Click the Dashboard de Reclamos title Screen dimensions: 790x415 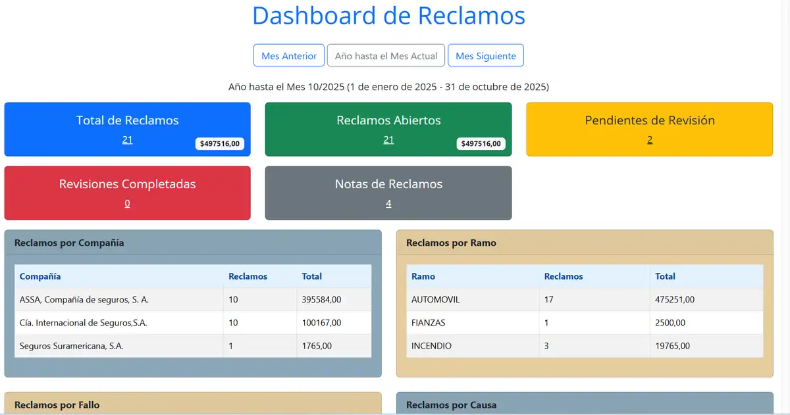click(x=388, y=16)
